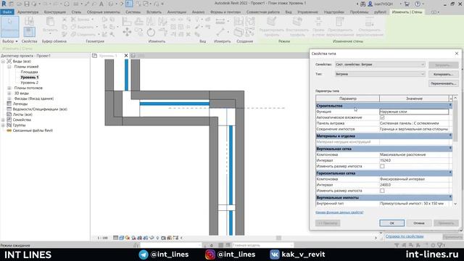This screenshot has height=261, width=464.
Task: Select the Text 'A' tool in quick access toolbar
Action: pos(101,4)
